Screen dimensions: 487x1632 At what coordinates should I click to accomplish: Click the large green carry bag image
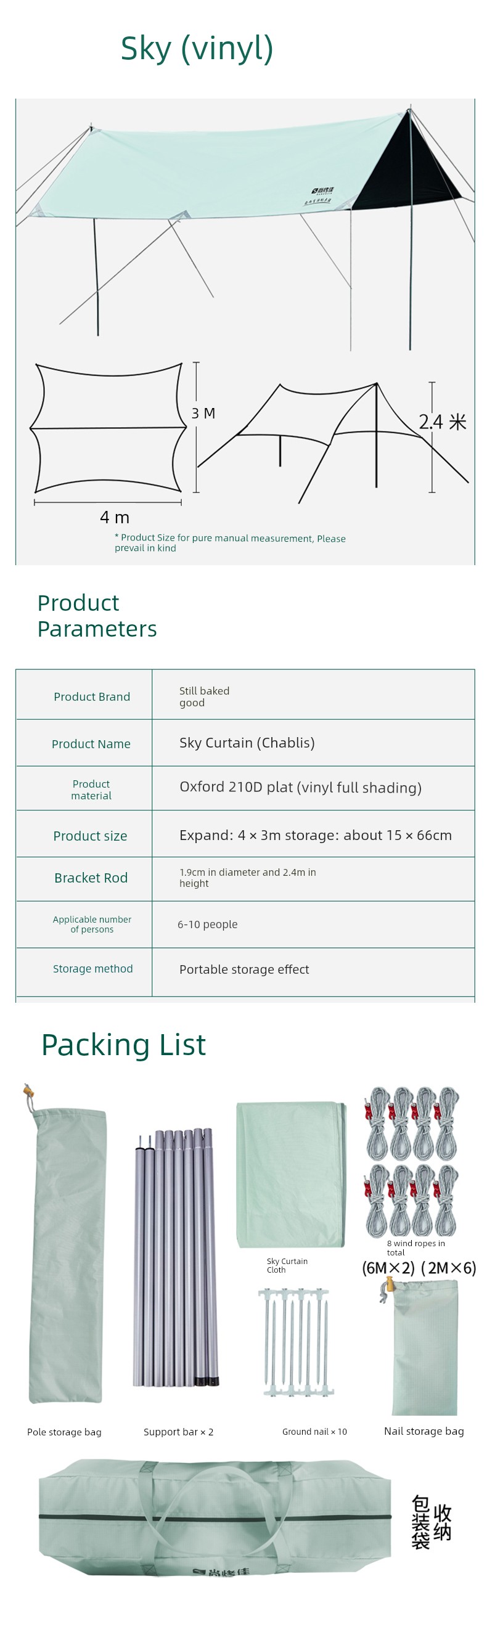[215, 1516]
